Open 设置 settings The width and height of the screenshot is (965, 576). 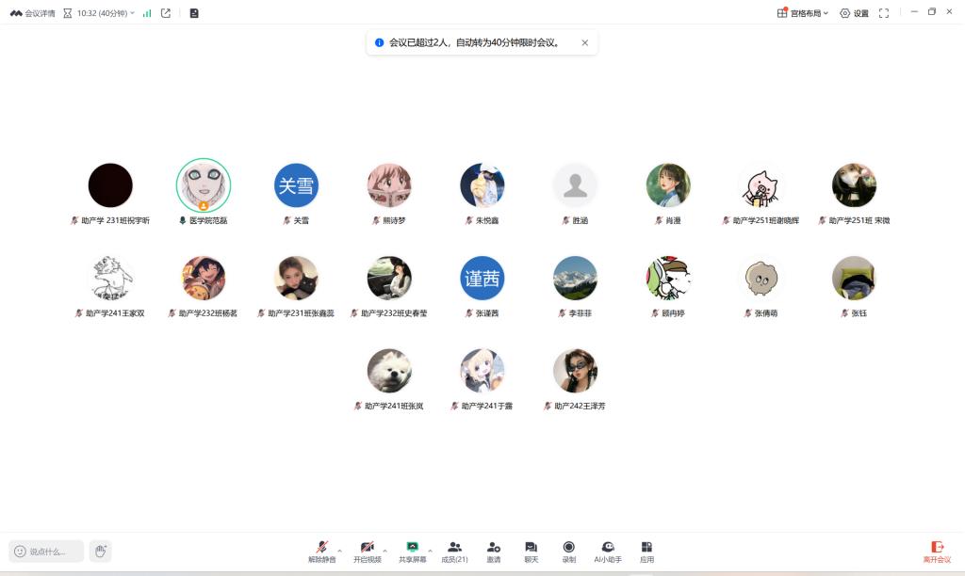tap(854, 13)
